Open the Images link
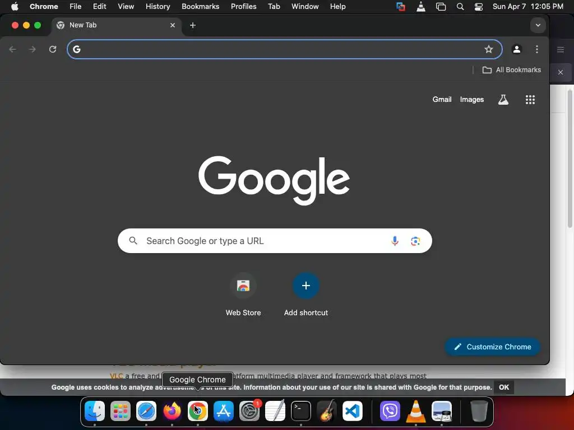Image resolution: width=574 pixels, height=430 pixels. pyautogui.click(x=472, y=100)
